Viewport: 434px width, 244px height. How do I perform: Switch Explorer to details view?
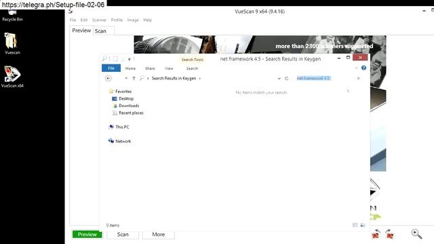click(355, 225)
